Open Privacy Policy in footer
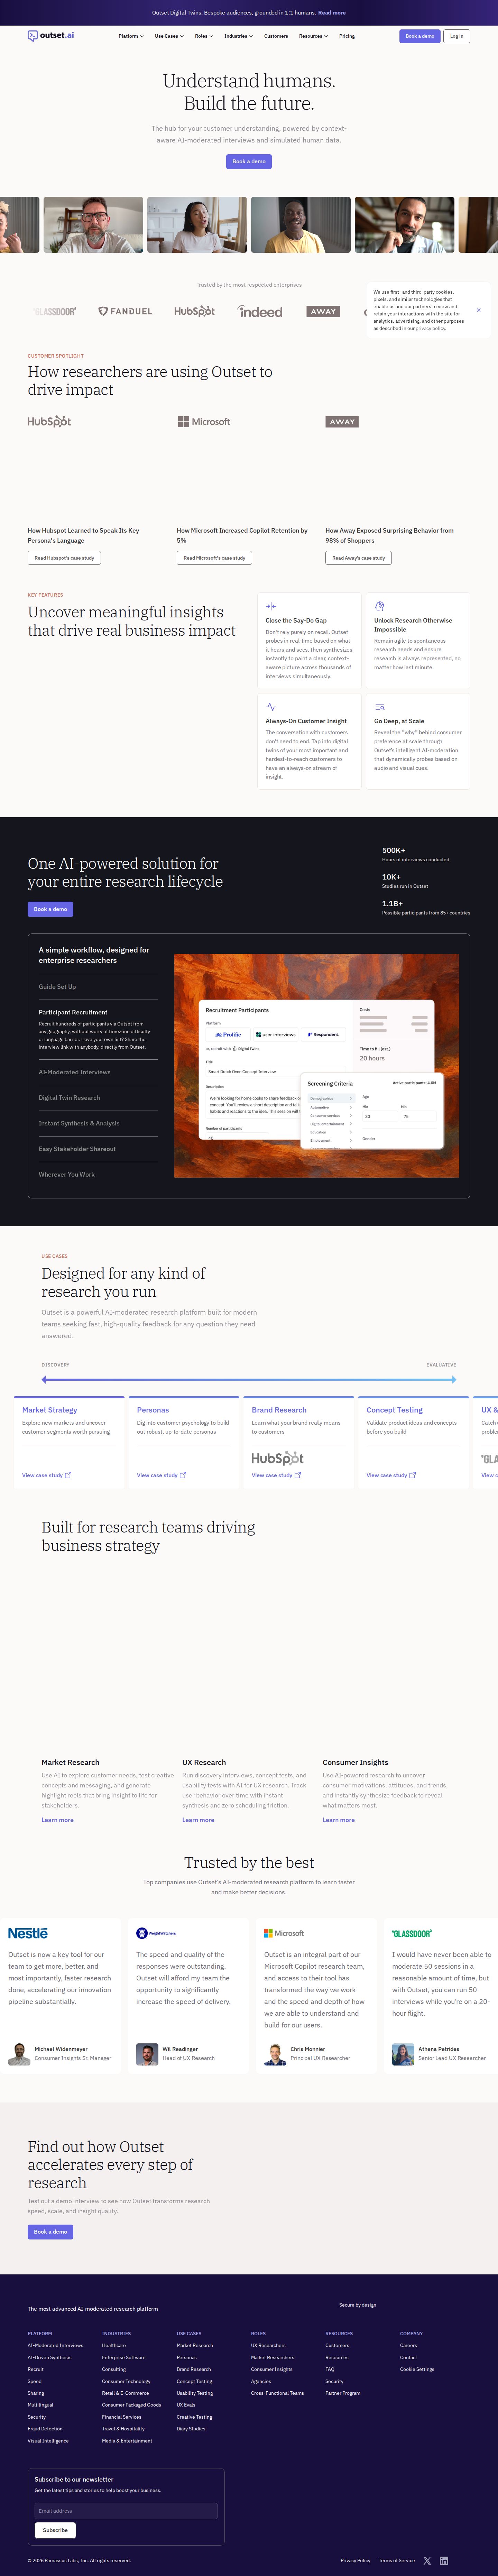Image resolution: width=498 pixels, height=2576 pixels. click(x=355, y=2560)
